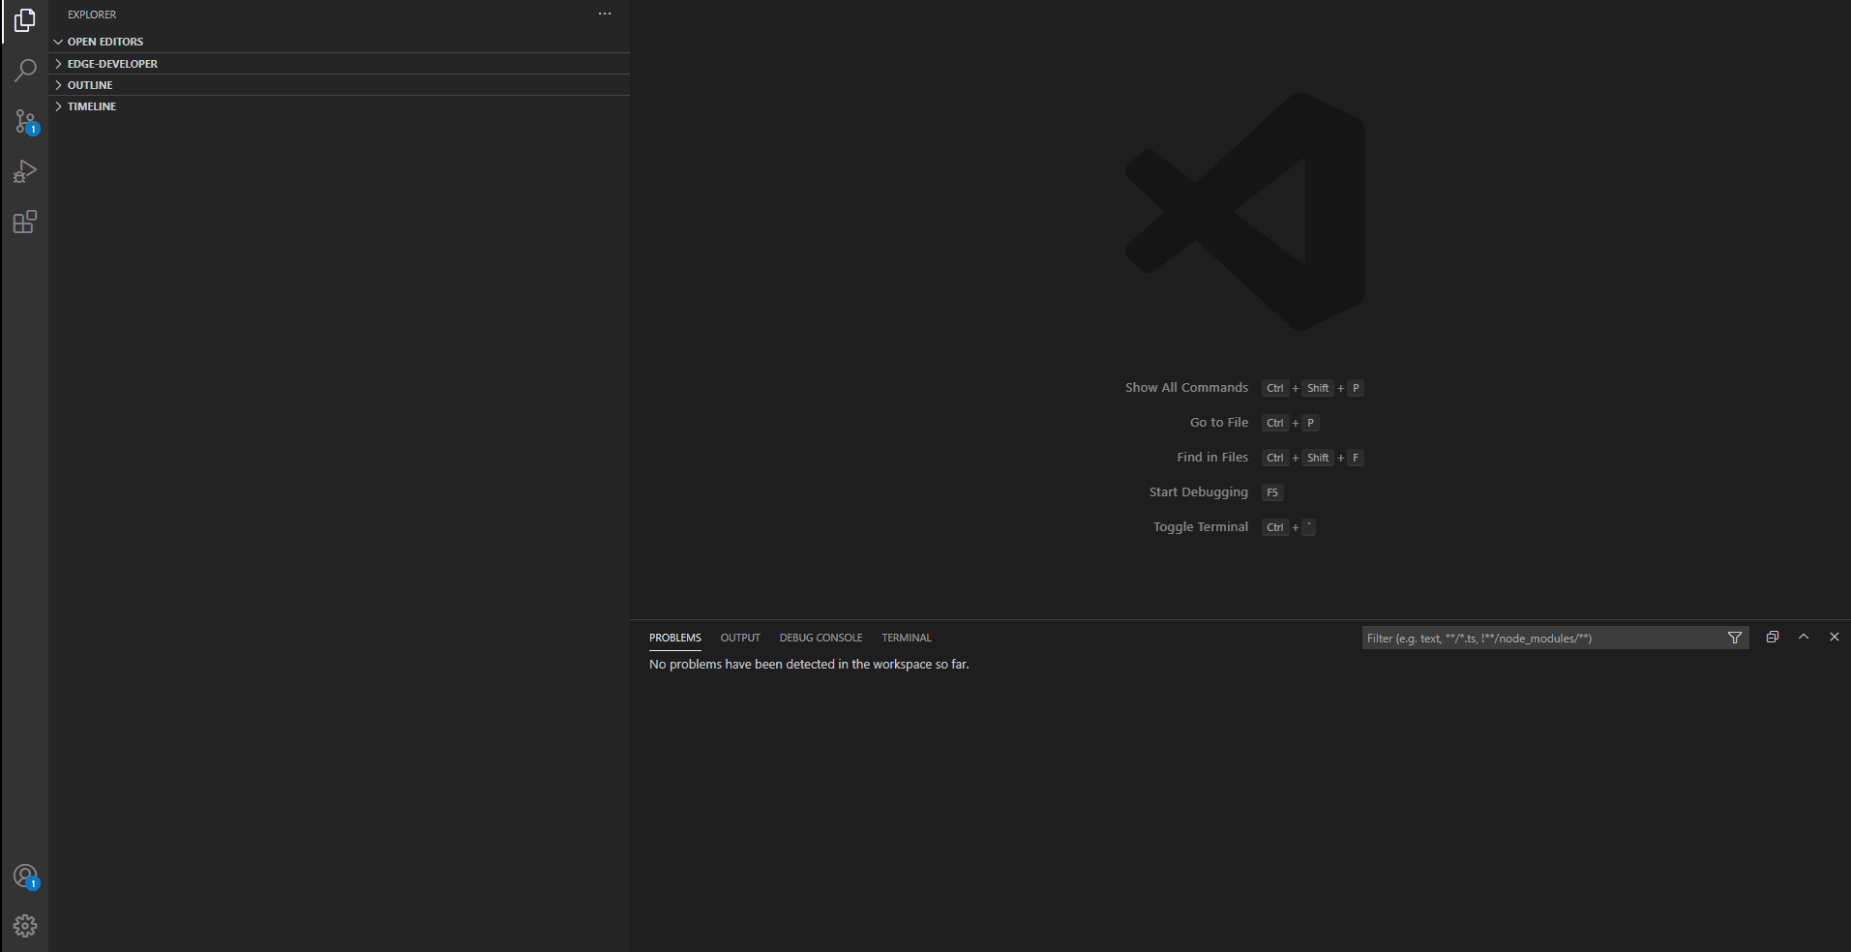
Task: Click the EXPLORER title text
Action: pyautogui.click(x=92, y=15)
